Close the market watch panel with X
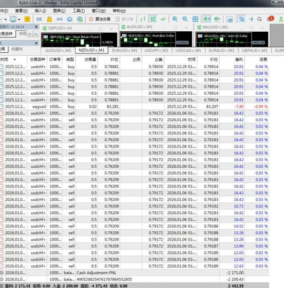This screenshot has height=288, width=284. (36, 27)
